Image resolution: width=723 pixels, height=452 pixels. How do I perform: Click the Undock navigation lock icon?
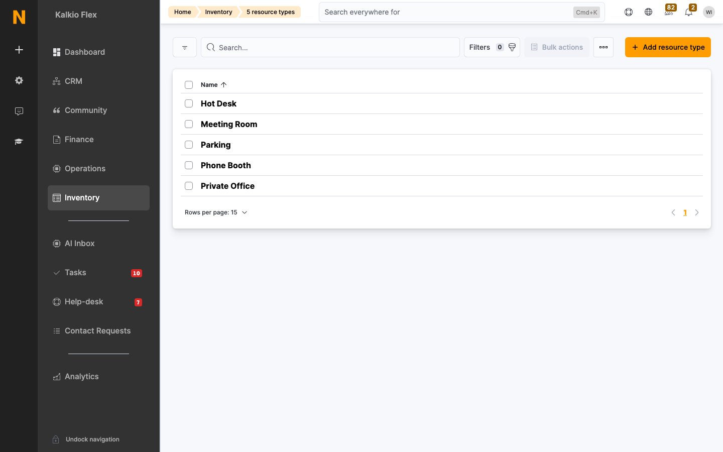point(56,439)
